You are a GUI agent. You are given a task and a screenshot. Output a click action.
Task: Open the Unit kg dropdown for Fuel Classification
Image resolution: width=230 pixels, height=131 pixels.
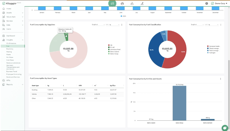click(x=211, y=25)
